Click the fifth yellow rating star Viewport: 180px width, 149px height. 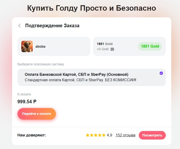click(x=103, y=135)
